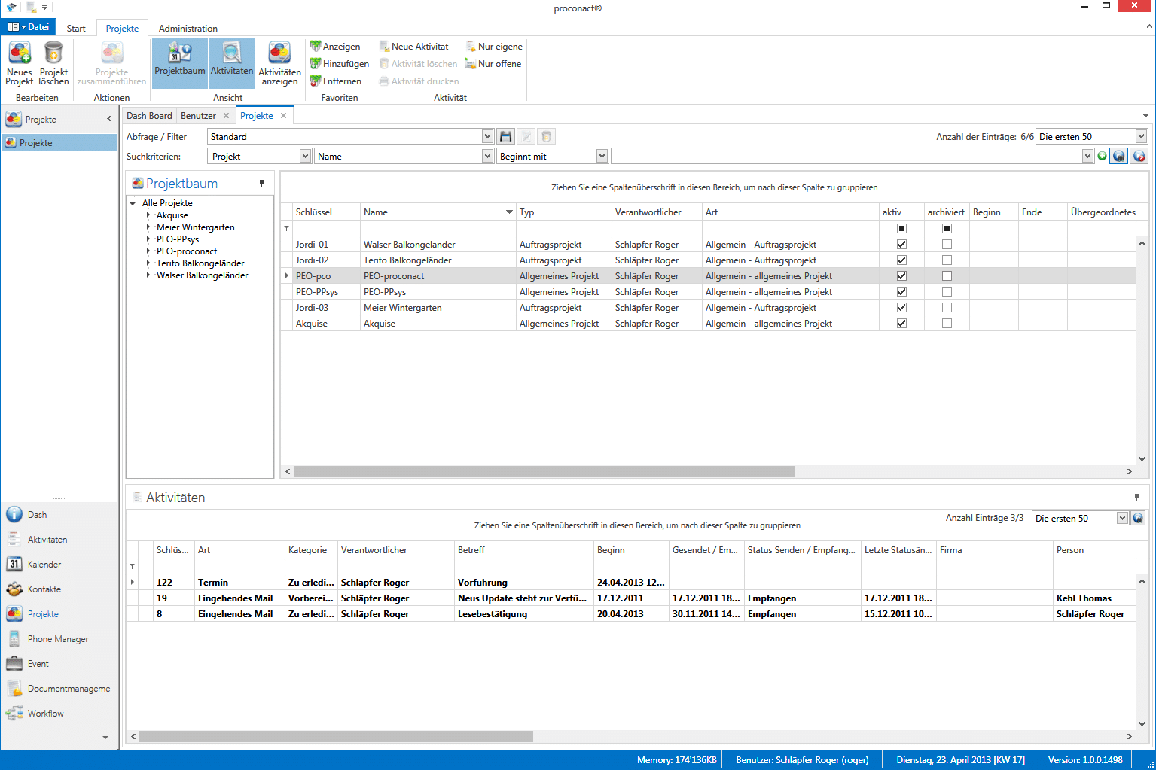Open the Dash Board document tab
1156x770 pixels.
149,116
